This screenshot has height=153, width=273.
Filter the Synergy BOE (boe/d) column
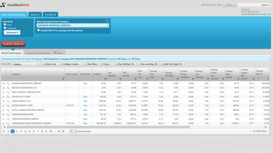click(x=238, y=79)
